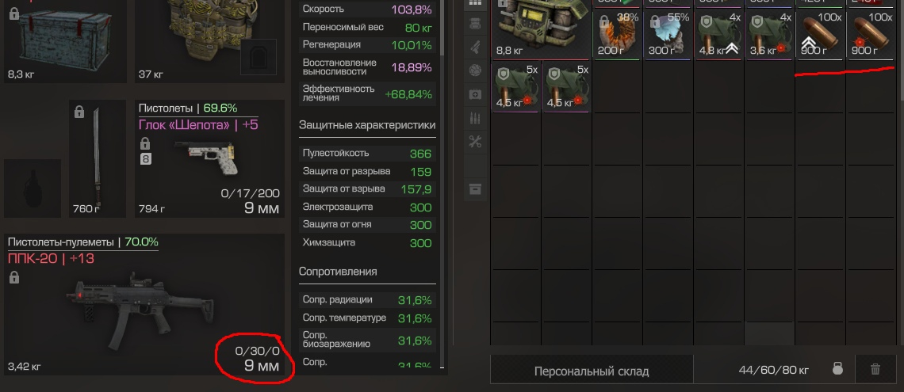Select the weapons category filter icon

tap(475, 48)
